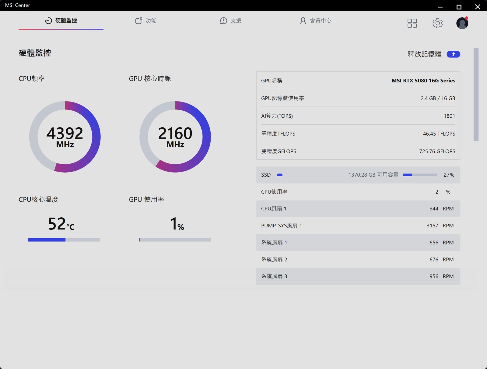
Task: Open settings via the gear icon
Action: pos(437,23)
